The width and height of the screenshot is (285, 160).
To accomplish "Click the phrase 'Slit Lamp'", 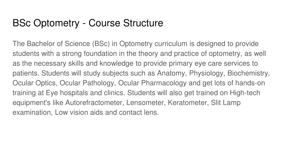I will point(226,103).
